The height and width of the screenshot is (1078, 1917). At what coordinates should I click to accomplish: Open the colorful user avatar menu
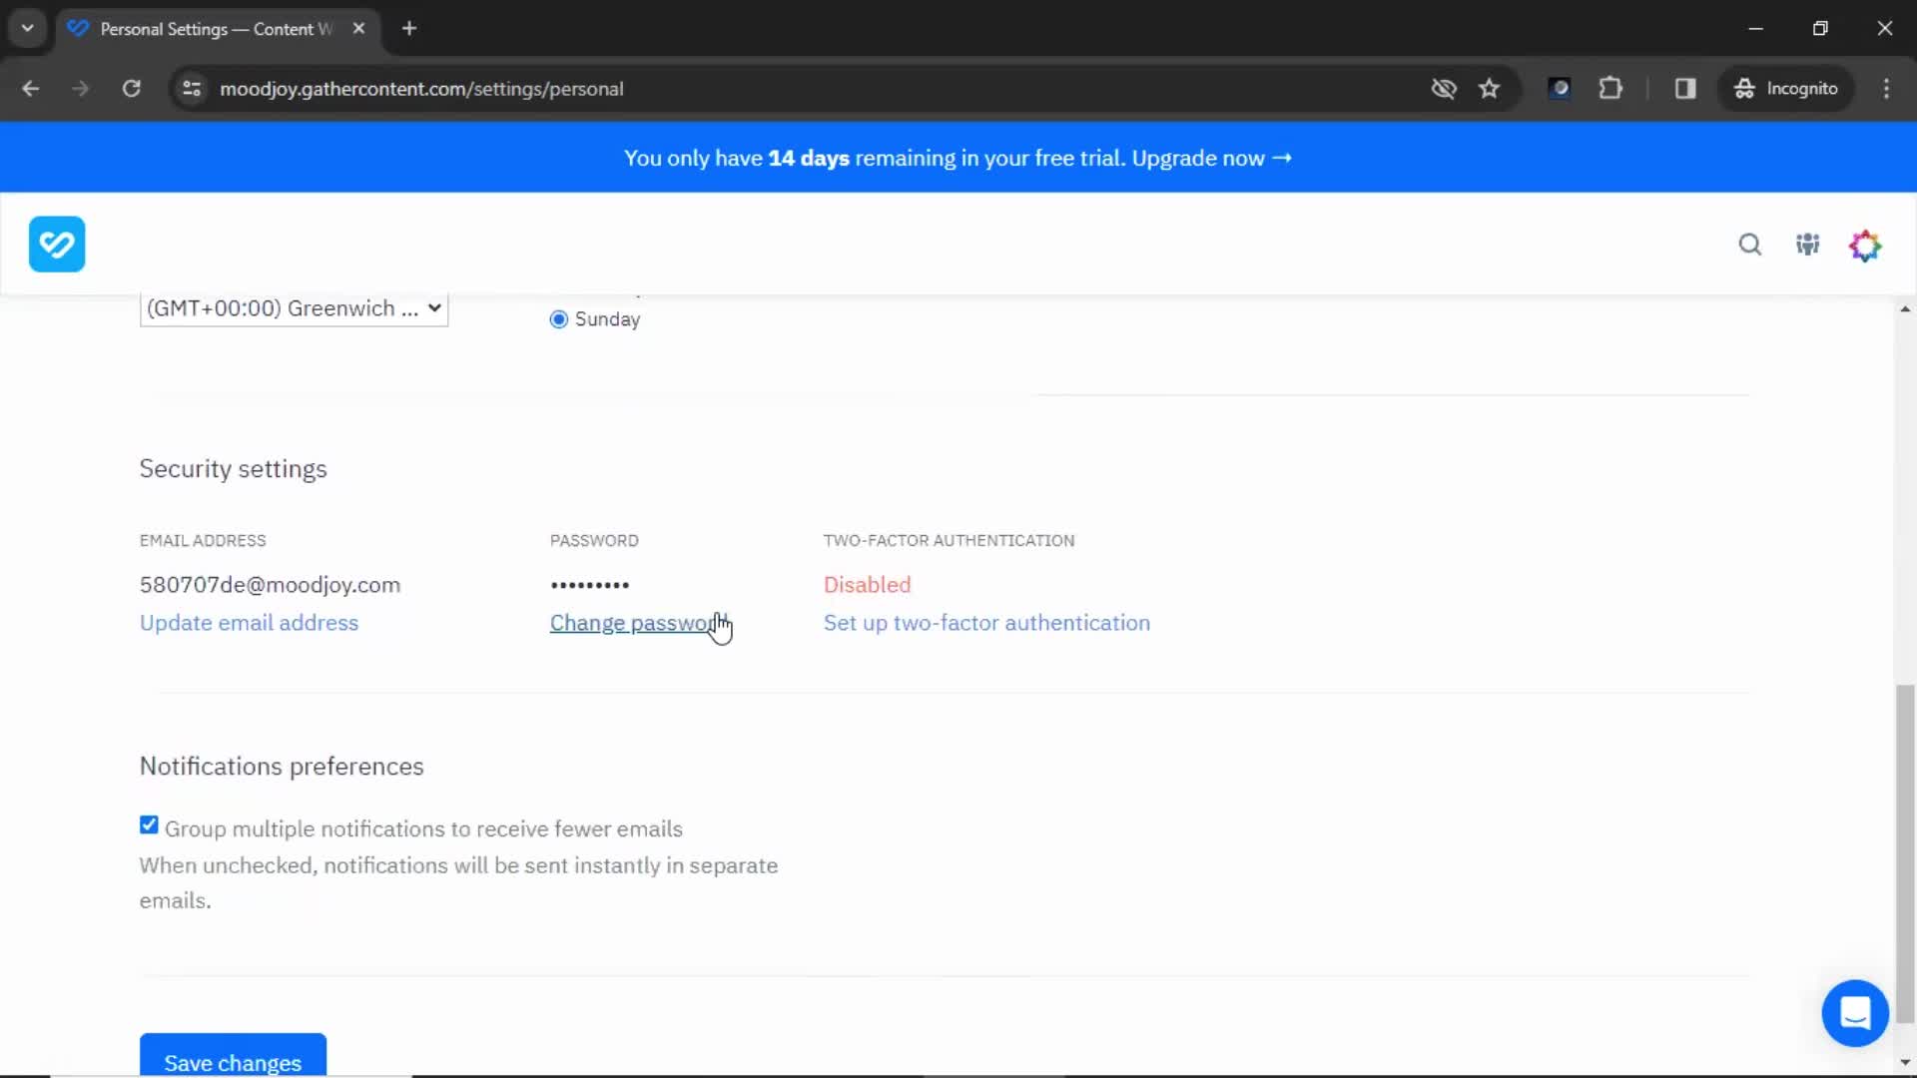point(1865,245)
